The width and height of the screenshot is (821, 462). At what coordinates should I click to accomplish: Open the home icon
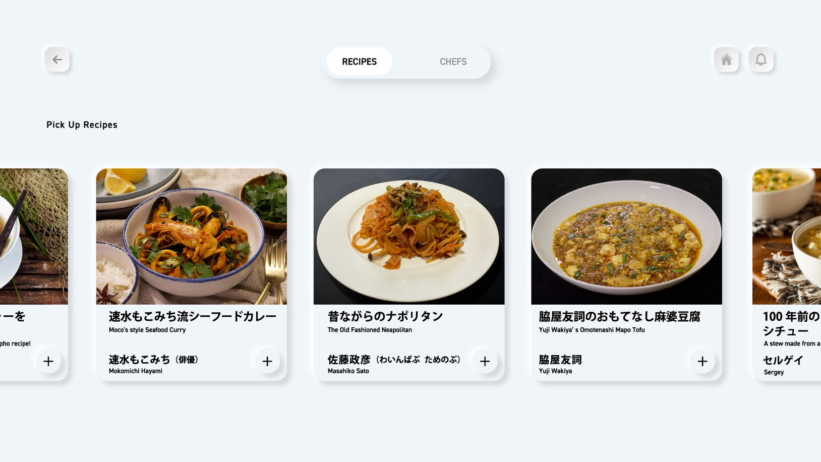click(x=726, y=60)
